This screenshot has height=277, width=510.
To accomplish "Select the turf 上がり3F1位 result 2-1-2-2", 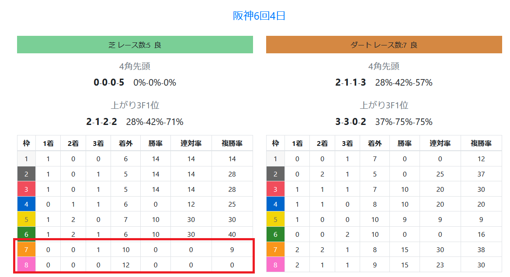I will click(101, 122).
